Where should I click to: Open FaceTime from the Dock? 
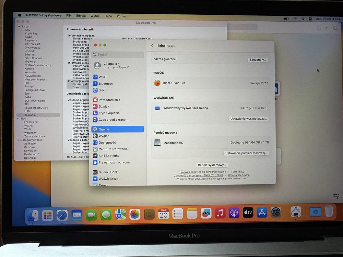[91, 215]
